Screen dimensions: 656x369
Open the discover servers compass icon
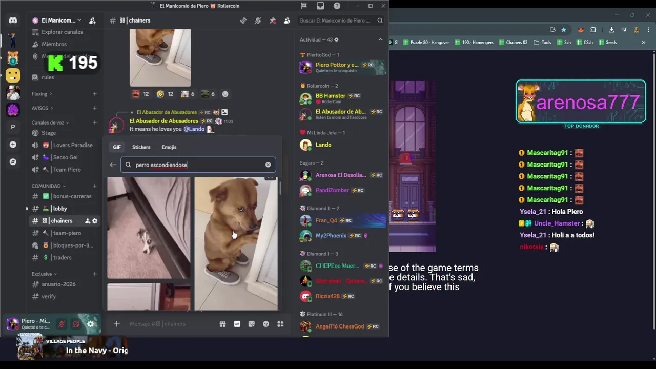[x=13, y=162]
